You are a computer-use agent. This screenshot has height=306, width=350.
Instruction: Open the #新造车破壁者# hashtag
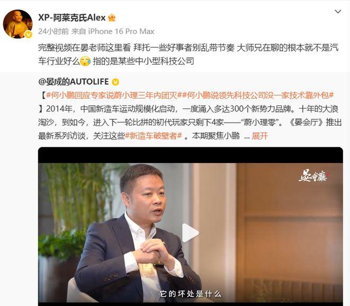[x=153, y=136]
